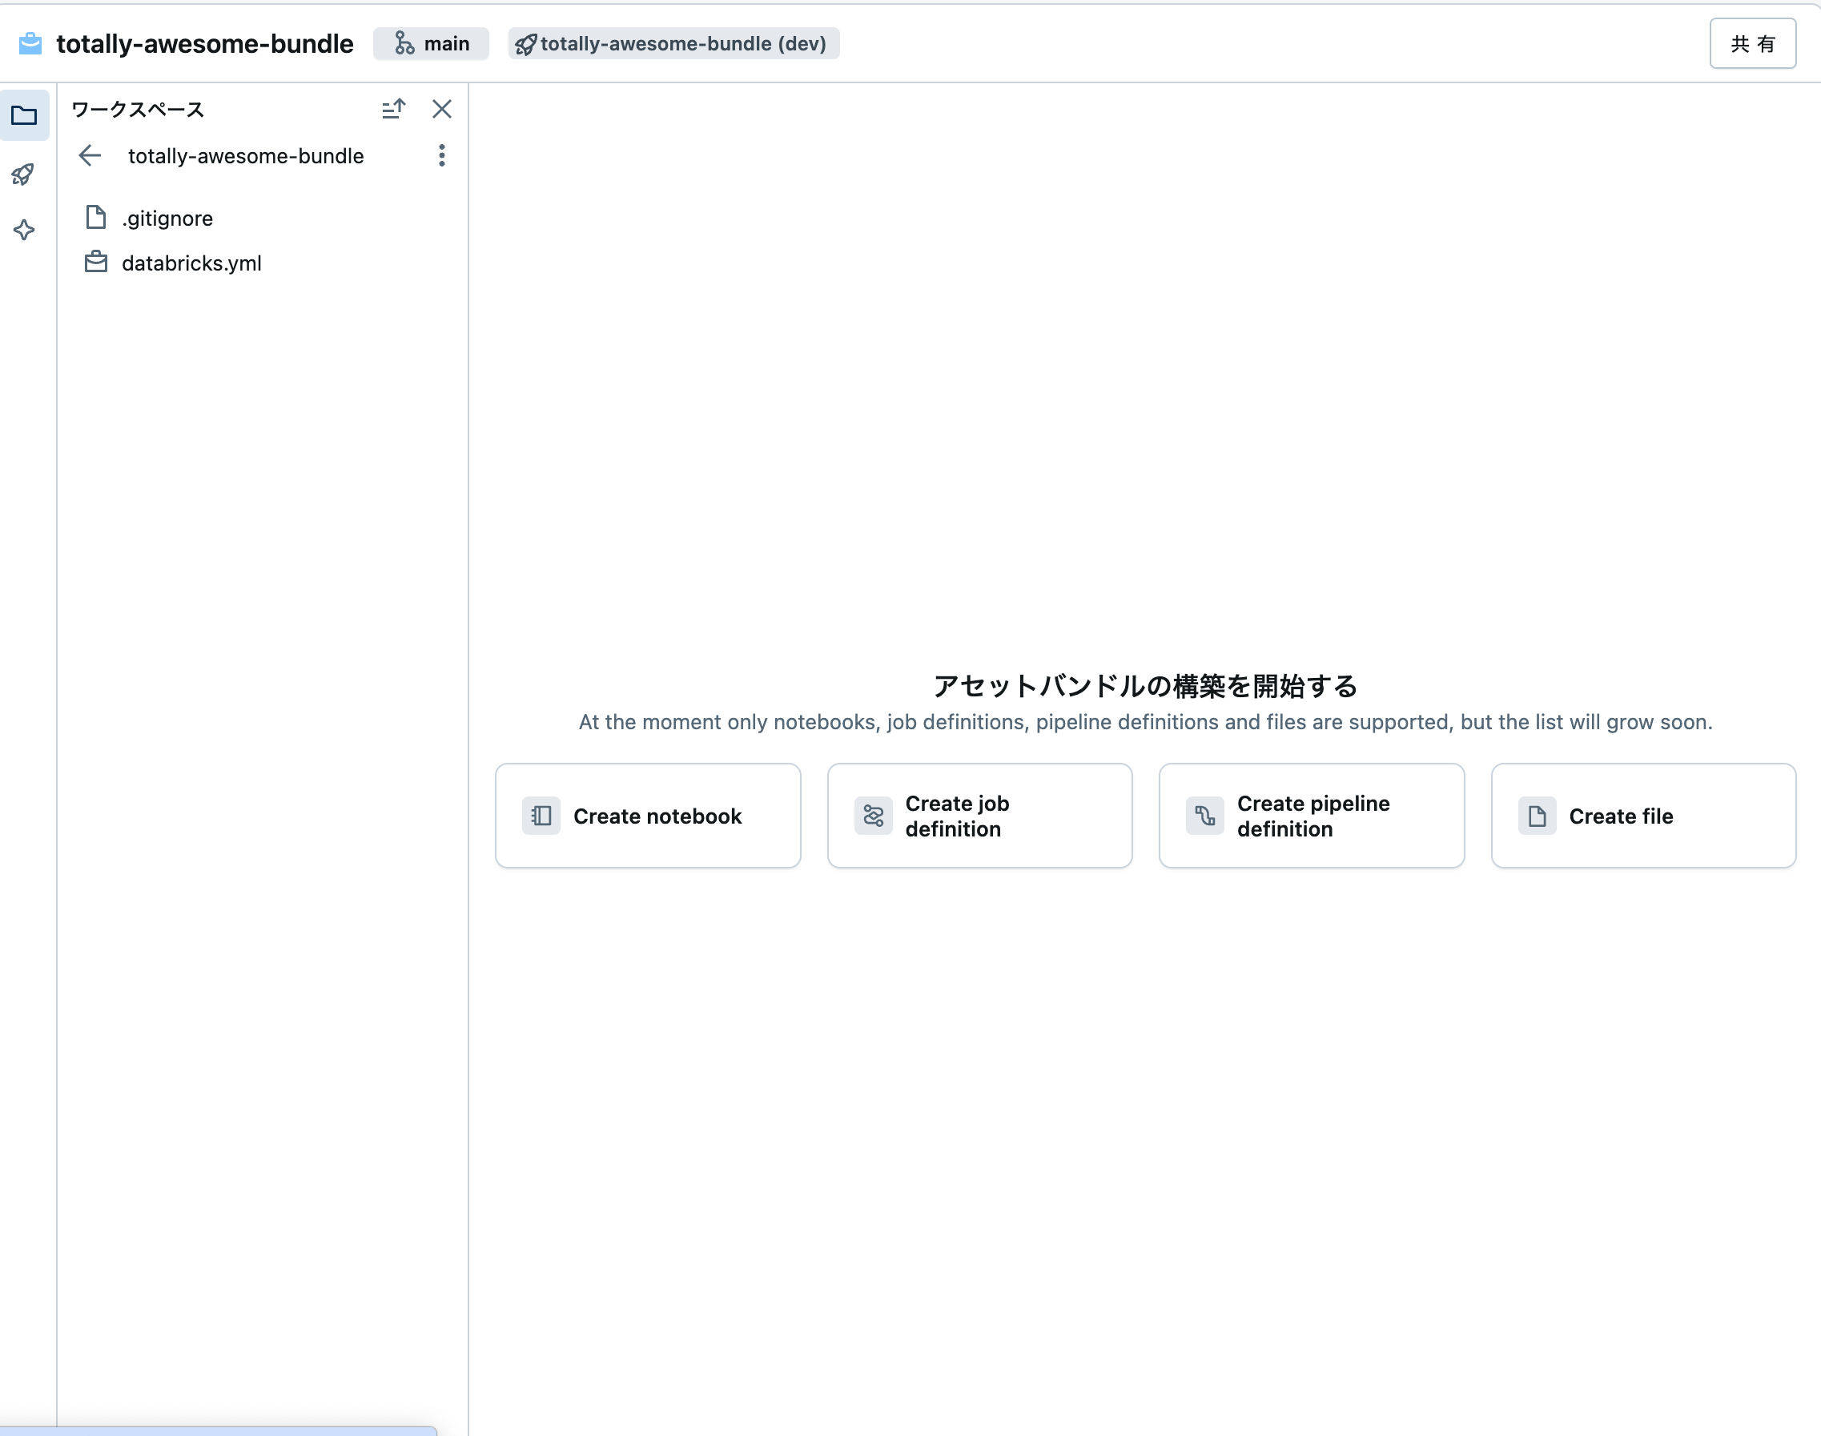Click the sort order icon in workspace panel
The width and height of the screenshot is (1821, 1436).
(x=394, y=110)
